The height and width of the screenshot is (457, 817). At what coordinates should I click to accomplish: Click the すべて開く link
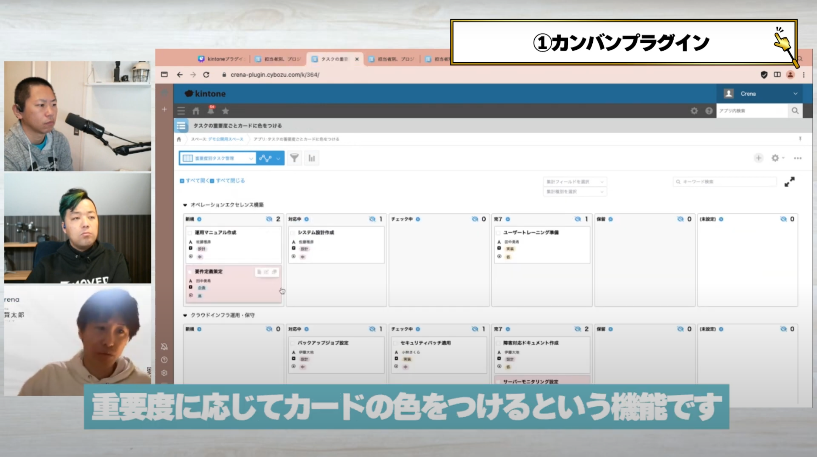pyautogui.click(x=194, y=181)
